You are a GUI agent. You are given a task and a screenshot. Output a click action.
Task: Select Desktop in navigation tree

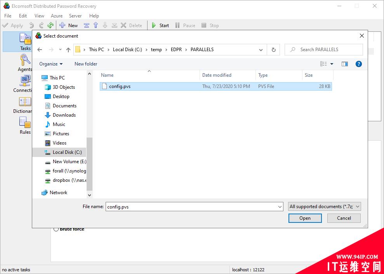[57, 96]
